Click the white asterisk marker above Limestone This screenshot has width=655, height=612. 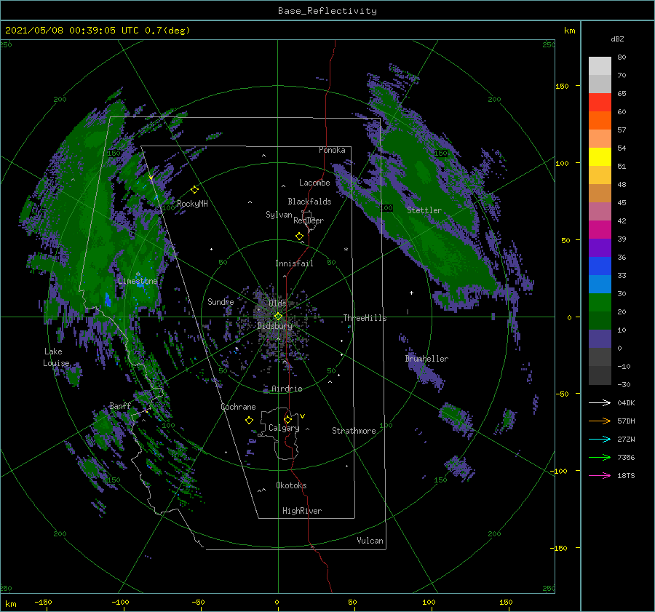[x=138, y=274]
